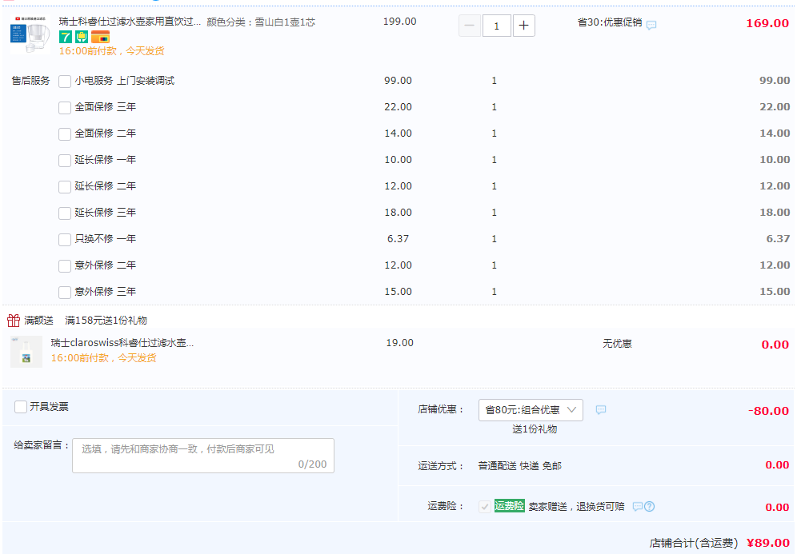The width and height of the screenshot is (797, 554).
Task: Click the unit price 199.00
Action: [x=399, y=22]
